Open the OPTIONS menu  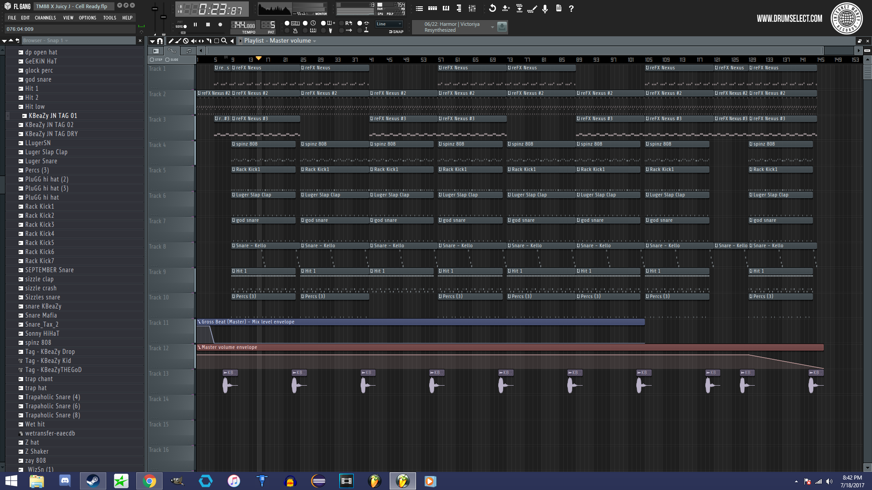point(88,18)
